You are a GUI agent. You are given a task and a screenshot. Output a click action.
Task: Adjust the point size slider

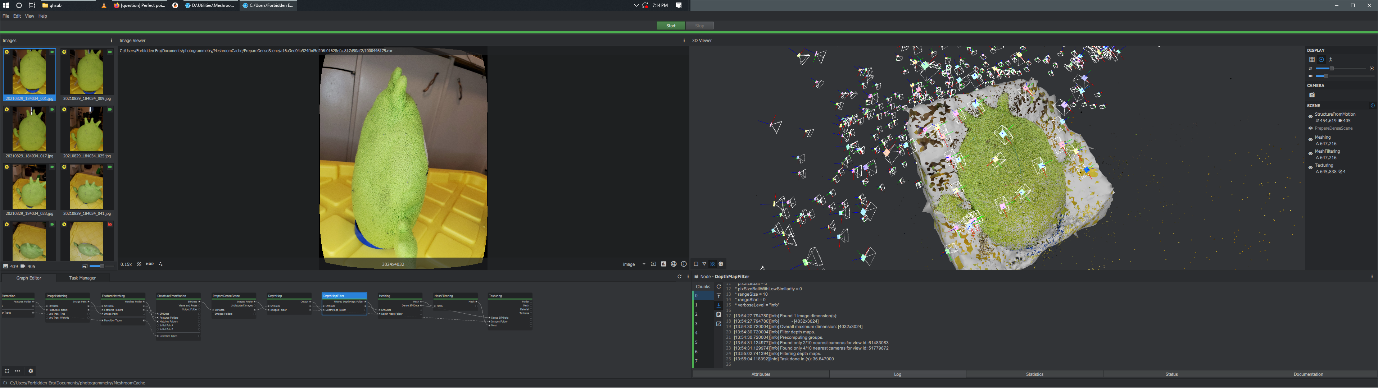1342,68
